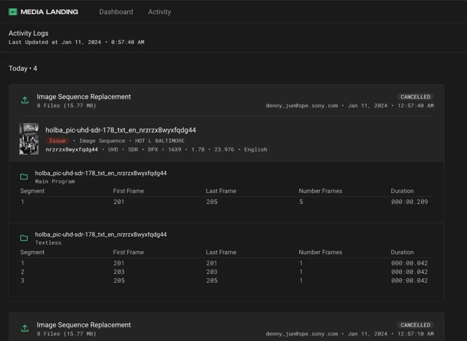This screenshot has width=467, height=341.
Task: Expand the bottom Image Sequence Replacement entry title
Action: click(x=83, y=325)
